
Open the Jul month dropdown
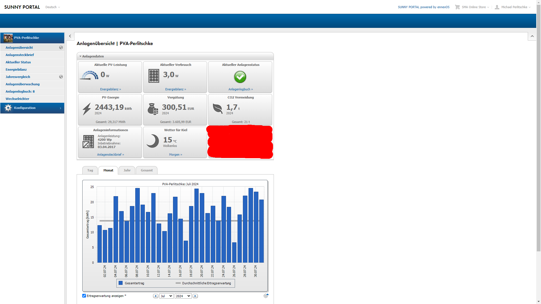click(166, 296)
